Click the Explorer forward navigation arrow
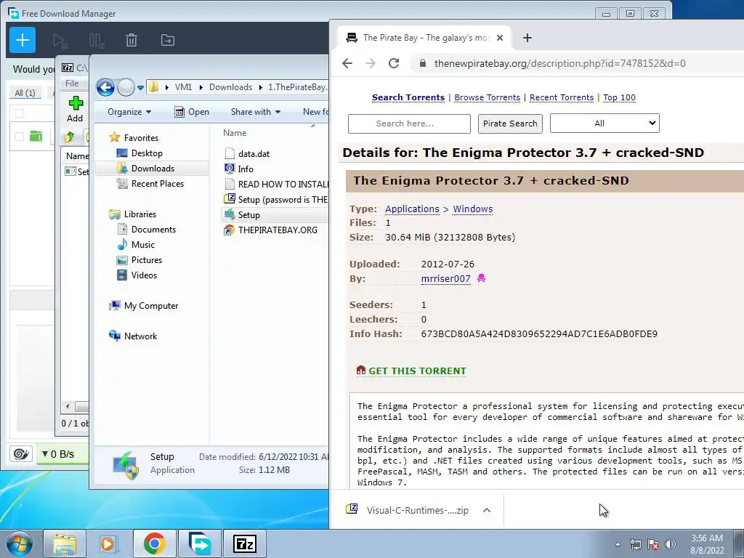Image resolution: width=744 pixels, height=558 pixels. [x=126, y=87]
